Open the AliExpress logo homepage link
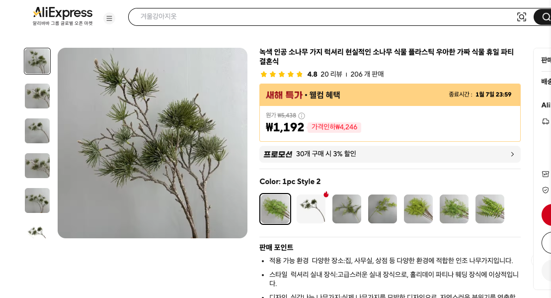The width and height of the screenshot is (551, 298). tap(62, 12)
